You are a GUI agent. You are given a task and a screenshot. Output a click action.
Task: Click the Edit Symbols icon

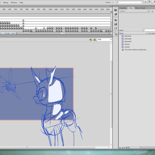(95, 40)
